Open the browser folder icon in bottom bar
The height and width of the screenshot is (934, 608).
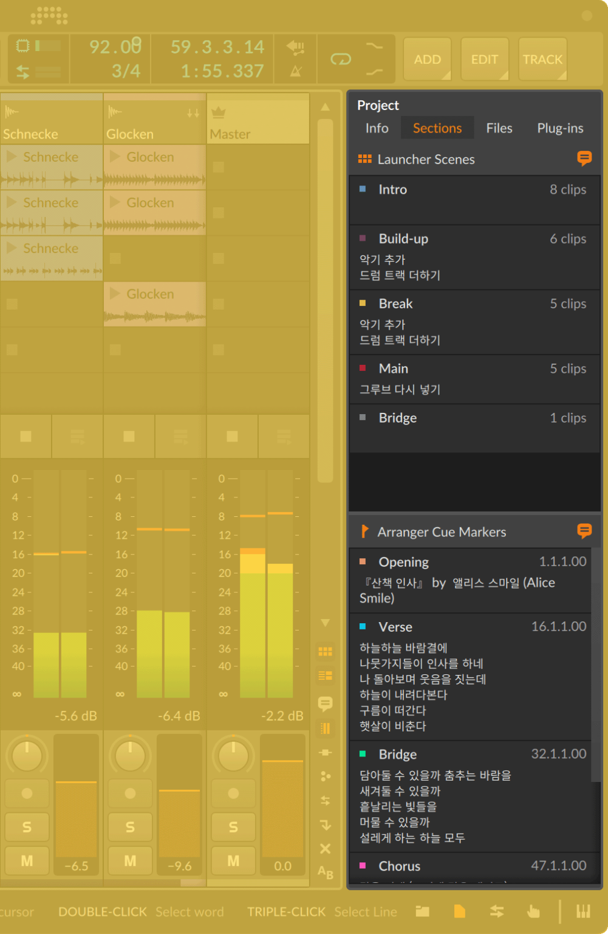[x=422, y=911]
